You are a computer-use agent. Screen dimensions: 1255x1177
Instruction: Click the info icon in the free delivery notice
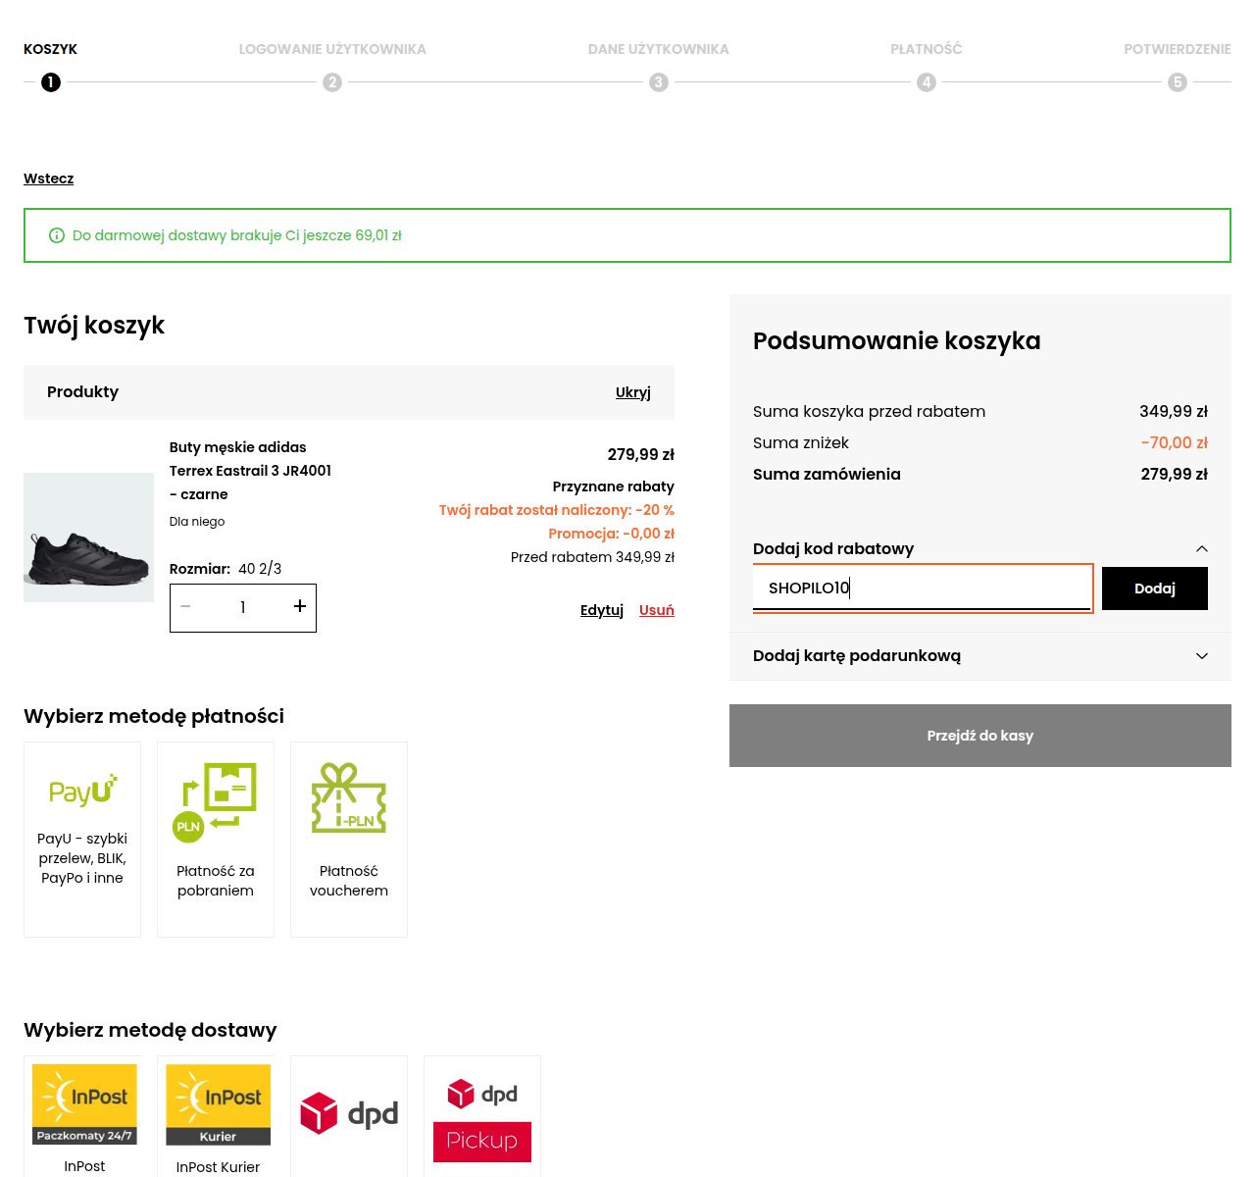pos(57,235)
